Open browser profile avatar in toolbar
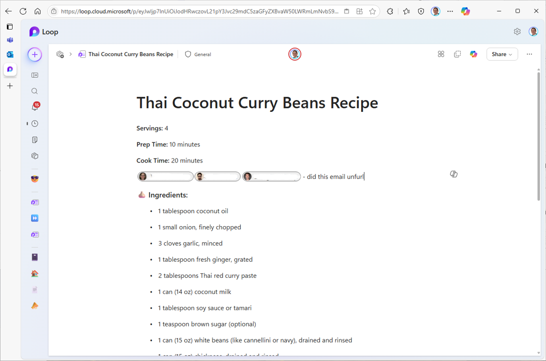 tap(435, 11)
